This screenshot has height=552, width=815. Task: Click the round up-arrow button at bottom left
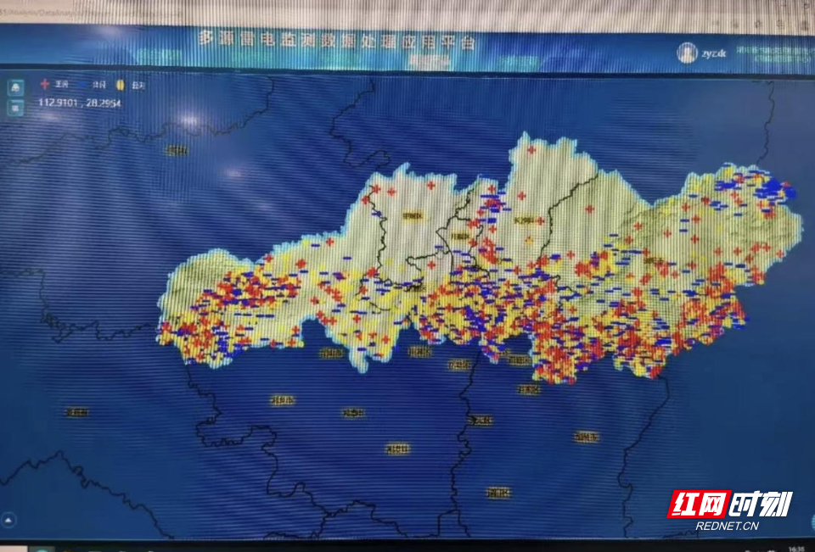pyautogui.click(x=8, y=519)
